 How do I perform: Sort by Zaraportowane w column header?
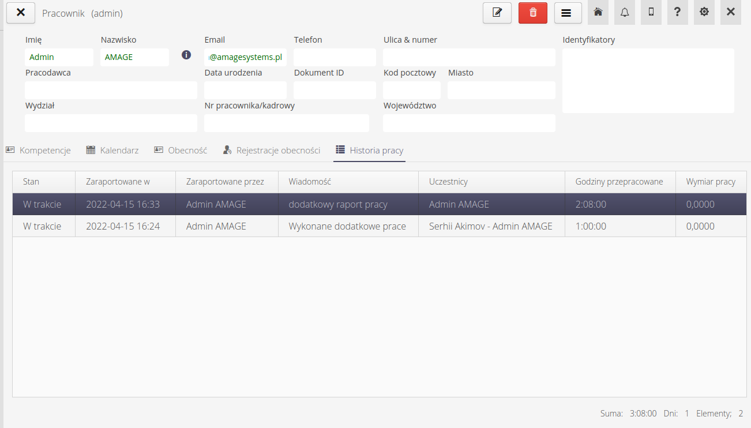pyautogui.click(x=118, y=182)
